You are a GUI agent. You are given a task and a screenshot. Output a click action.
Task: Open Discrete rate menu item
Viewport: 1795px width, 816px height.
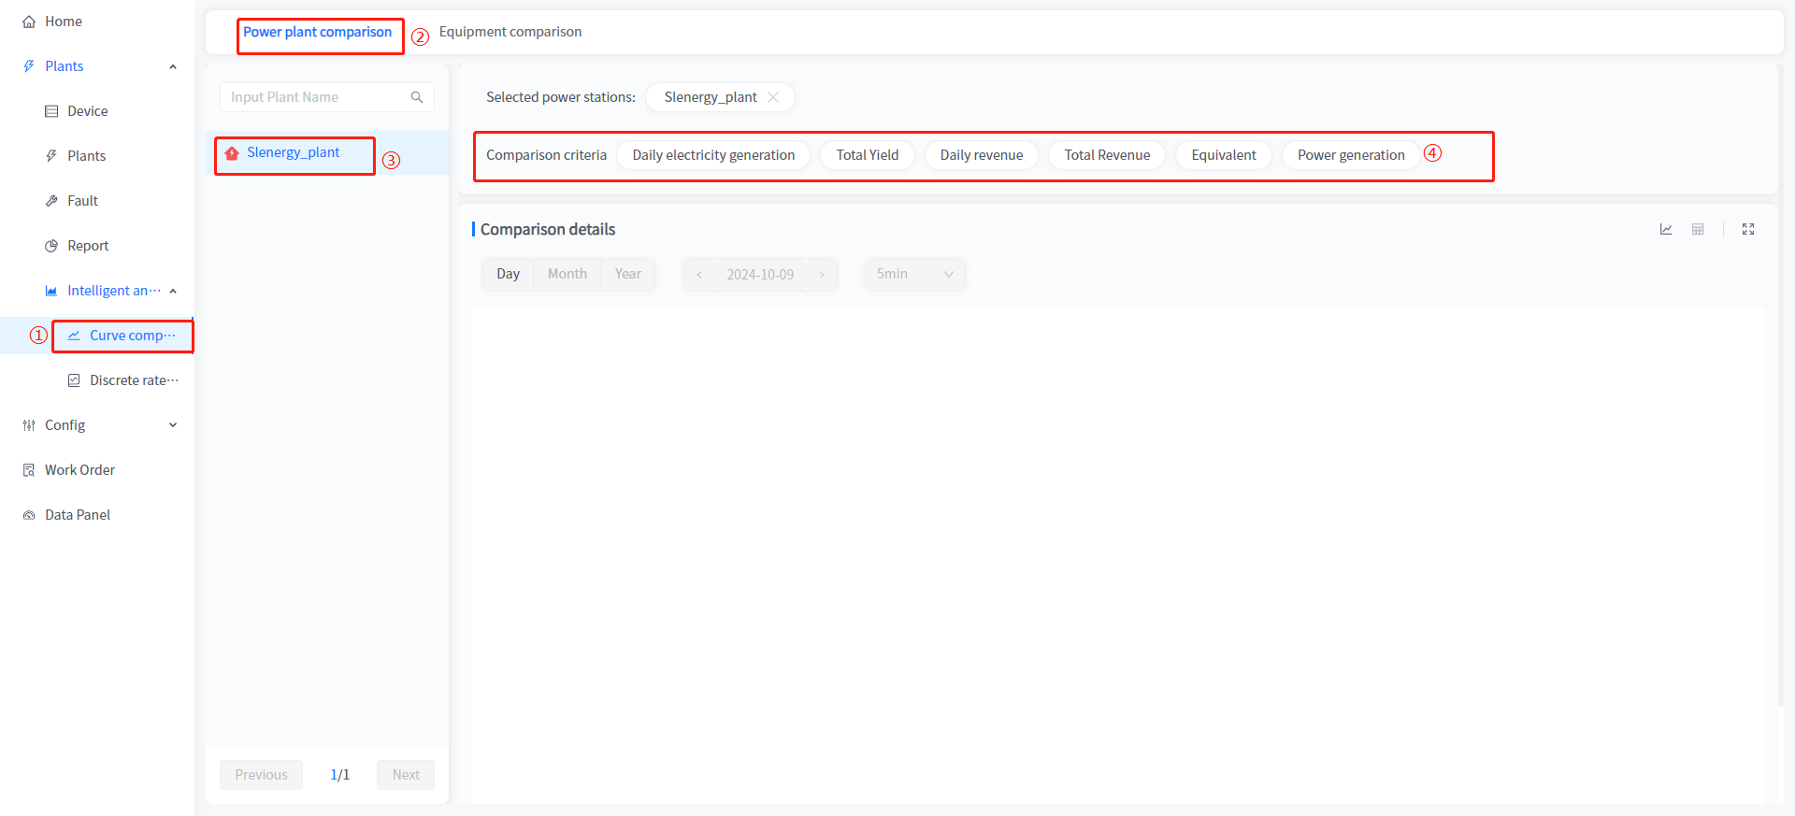tap(133, 380)
